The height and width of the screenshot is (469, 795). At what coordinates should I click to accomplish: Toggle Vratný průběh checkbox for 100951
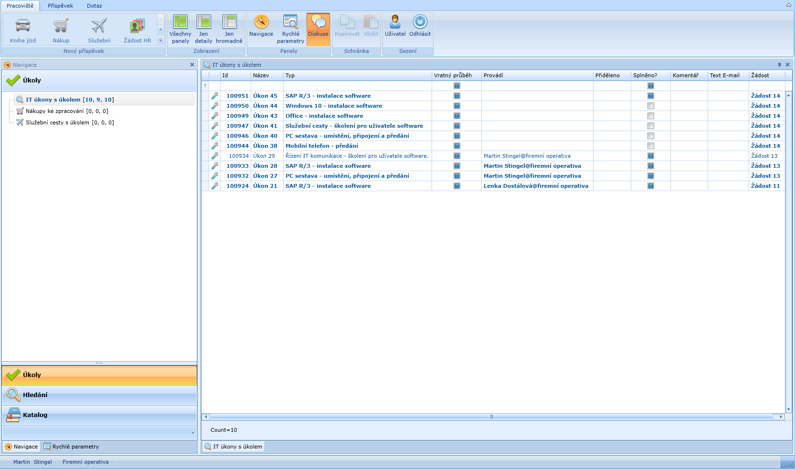point(457,96)
